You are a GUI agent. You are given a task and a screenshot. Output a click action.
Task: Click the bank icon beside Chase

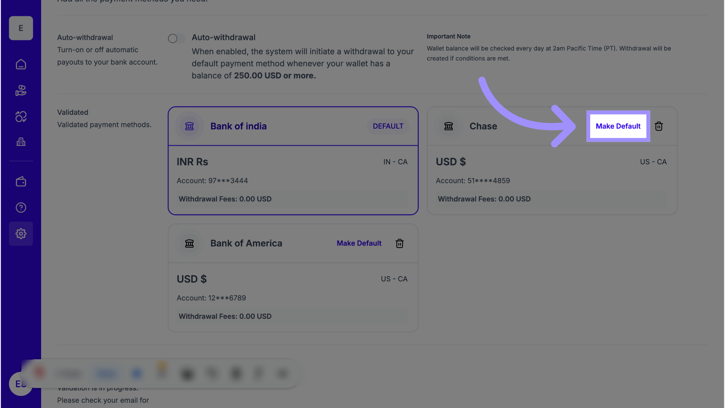click(x=448, y=126)
